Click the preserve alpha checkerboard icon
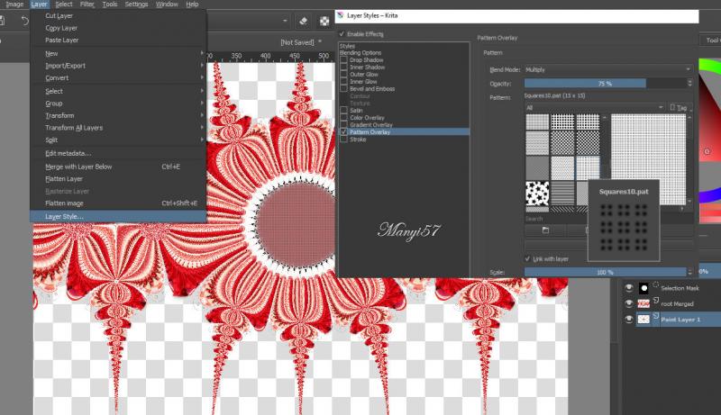 pos(324,21)
